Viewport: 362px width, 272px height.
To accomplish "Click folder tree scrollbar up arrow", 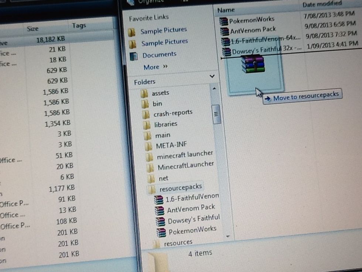I will coord(214,88).
